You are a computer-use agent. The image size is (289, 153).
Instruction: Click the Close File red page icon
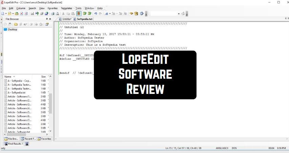pyautogui.click(x=21, y=14)
